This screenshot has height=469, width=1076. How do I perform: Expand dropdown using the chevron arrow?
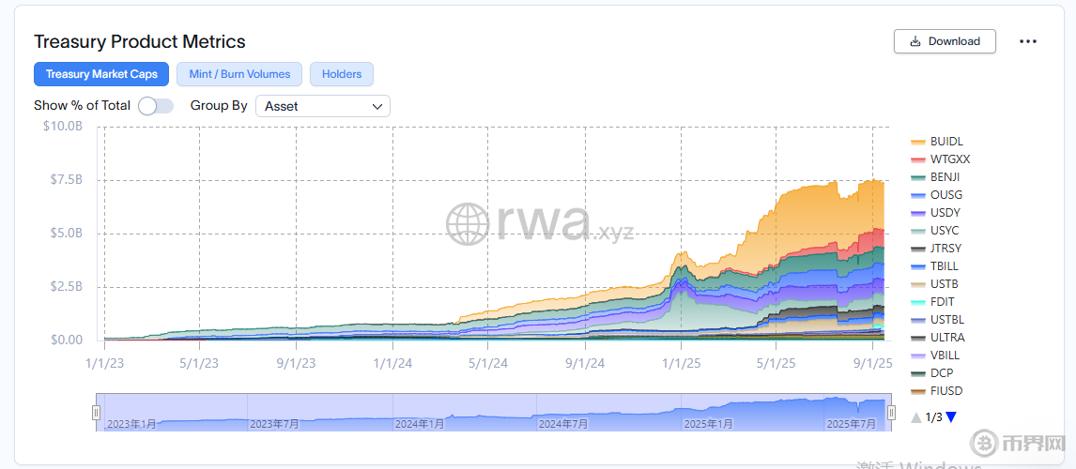377,106
